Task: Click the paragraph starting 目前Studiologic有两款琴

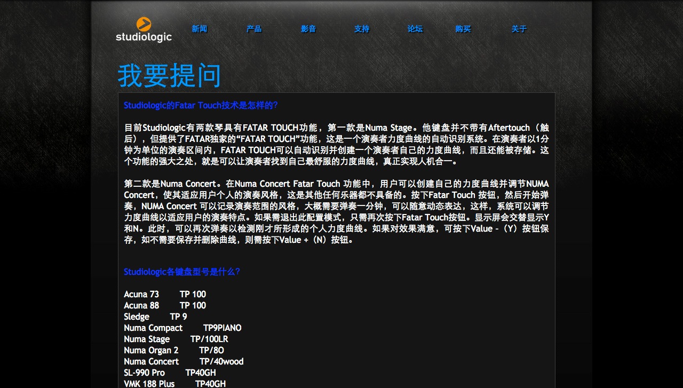Action: (336, 145)
